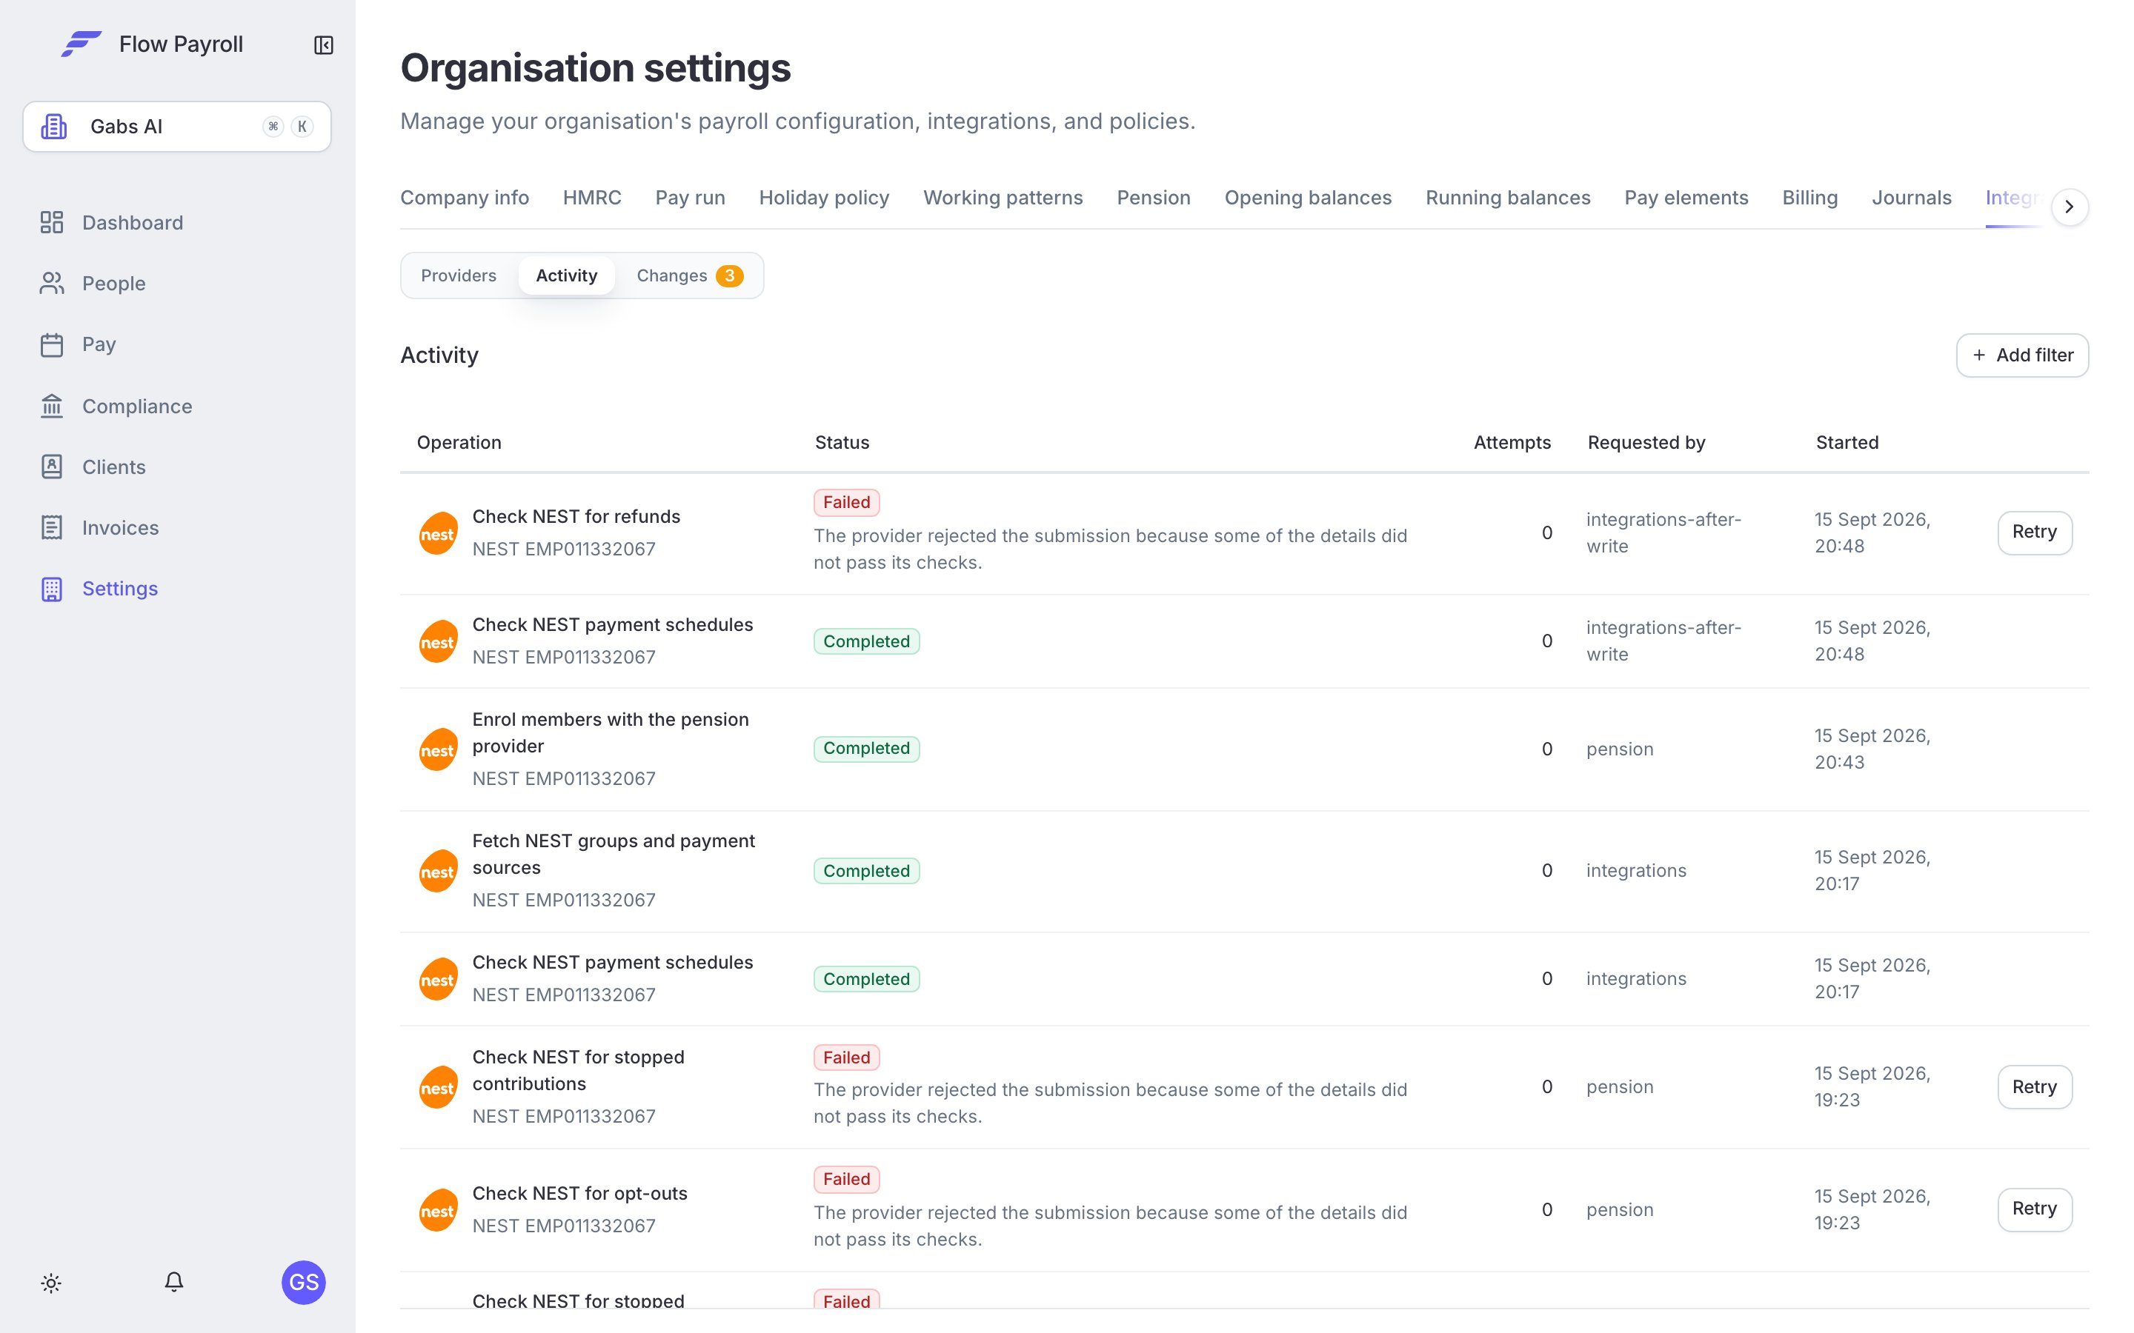Click the Pay calendar icon

click(52, 344)
